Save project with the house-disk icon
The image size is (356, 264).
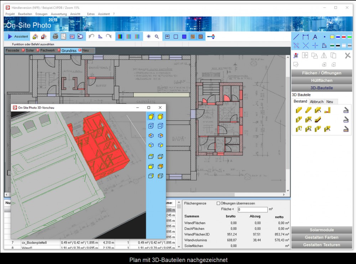point(43,36)
